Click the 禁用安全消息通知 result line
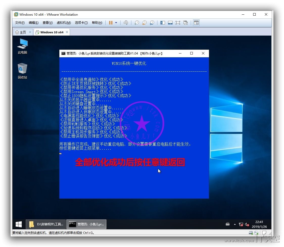Screen dimensions: 284x247 point(92,79)
